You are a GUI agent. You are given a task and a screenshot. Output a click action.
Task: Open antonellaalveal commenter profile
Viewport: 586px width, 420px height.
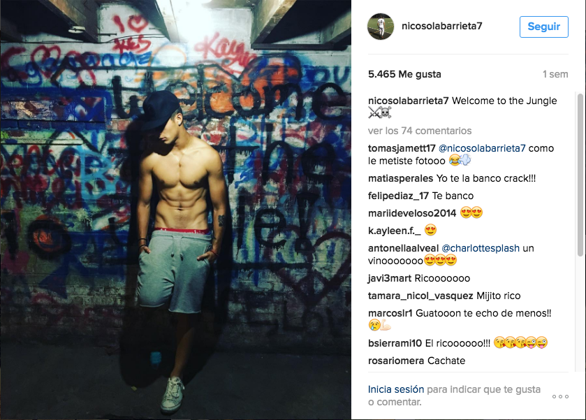point(403,248)
